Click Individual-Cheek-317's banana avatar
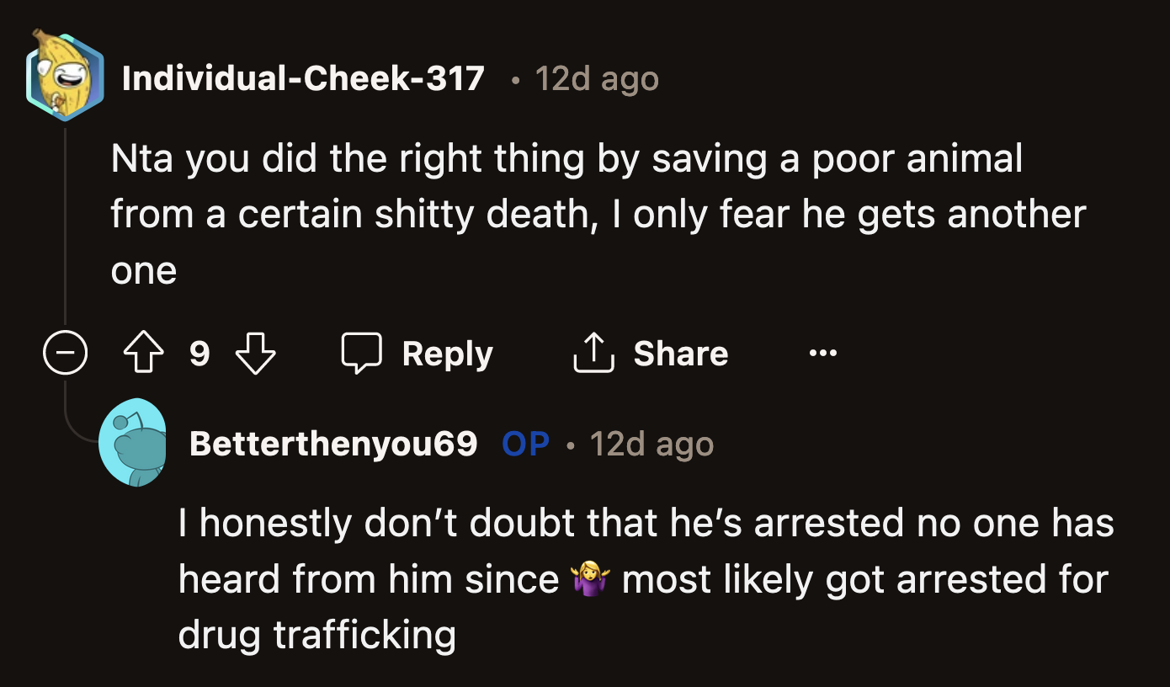 [65, 77]
